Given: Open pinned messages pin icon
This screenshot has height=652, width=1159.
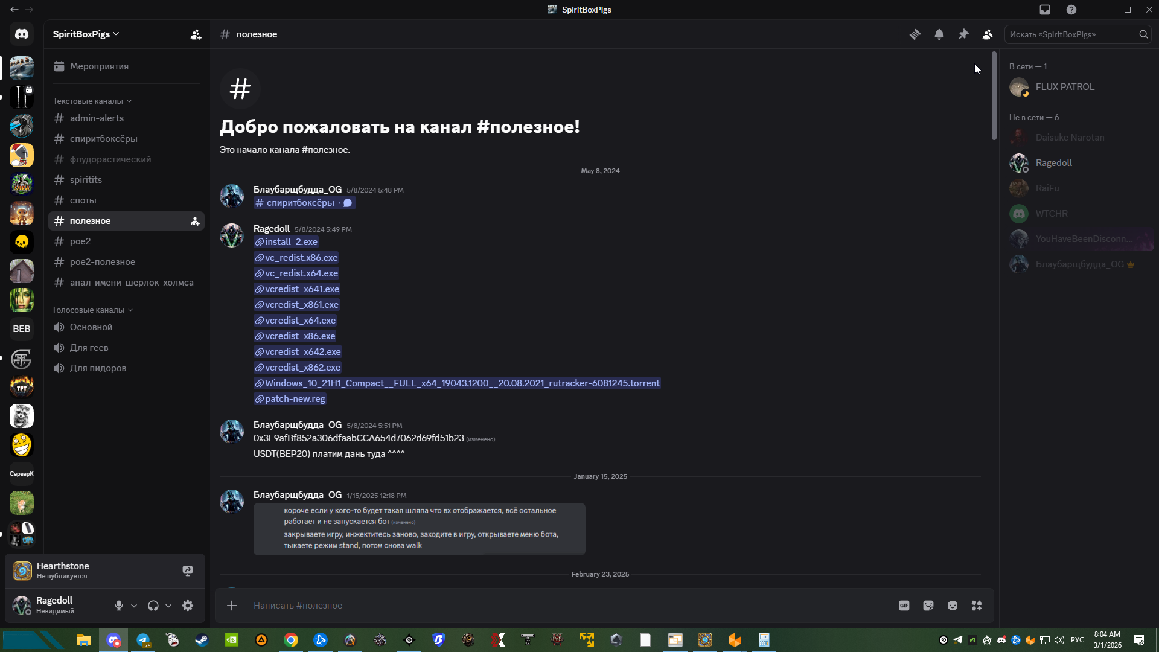Looking at the screenshot, I should [x=963, y=34].
